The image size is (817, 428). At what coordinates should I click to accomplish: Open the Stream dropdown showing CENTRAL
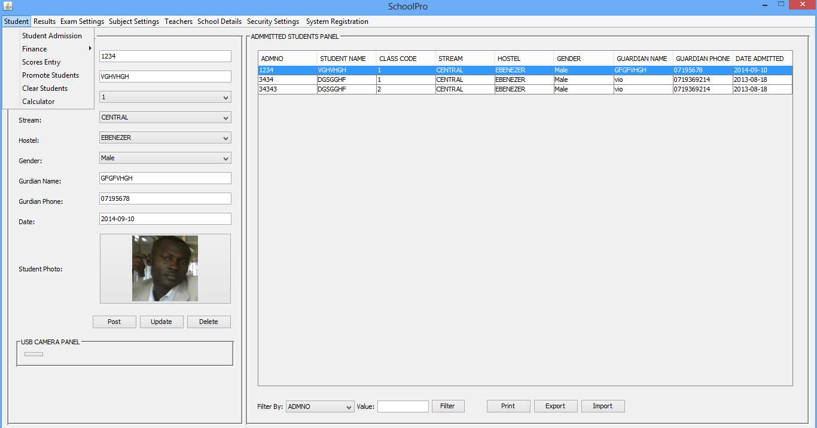[165, 117]
